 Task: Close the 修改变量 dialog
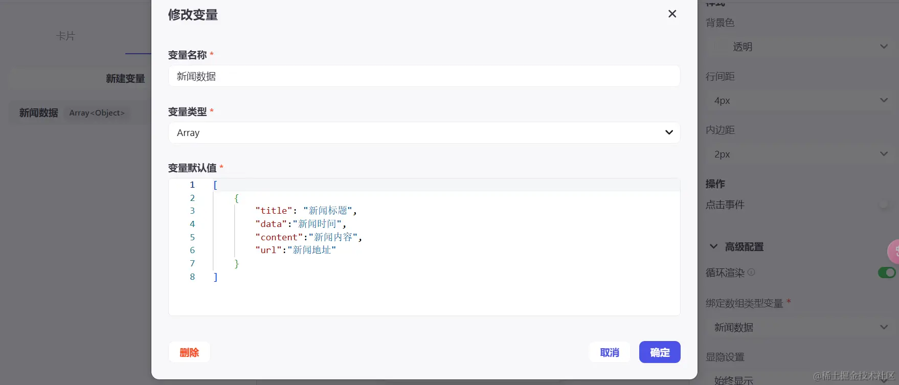pyautogui.click(x=672, y=14)
